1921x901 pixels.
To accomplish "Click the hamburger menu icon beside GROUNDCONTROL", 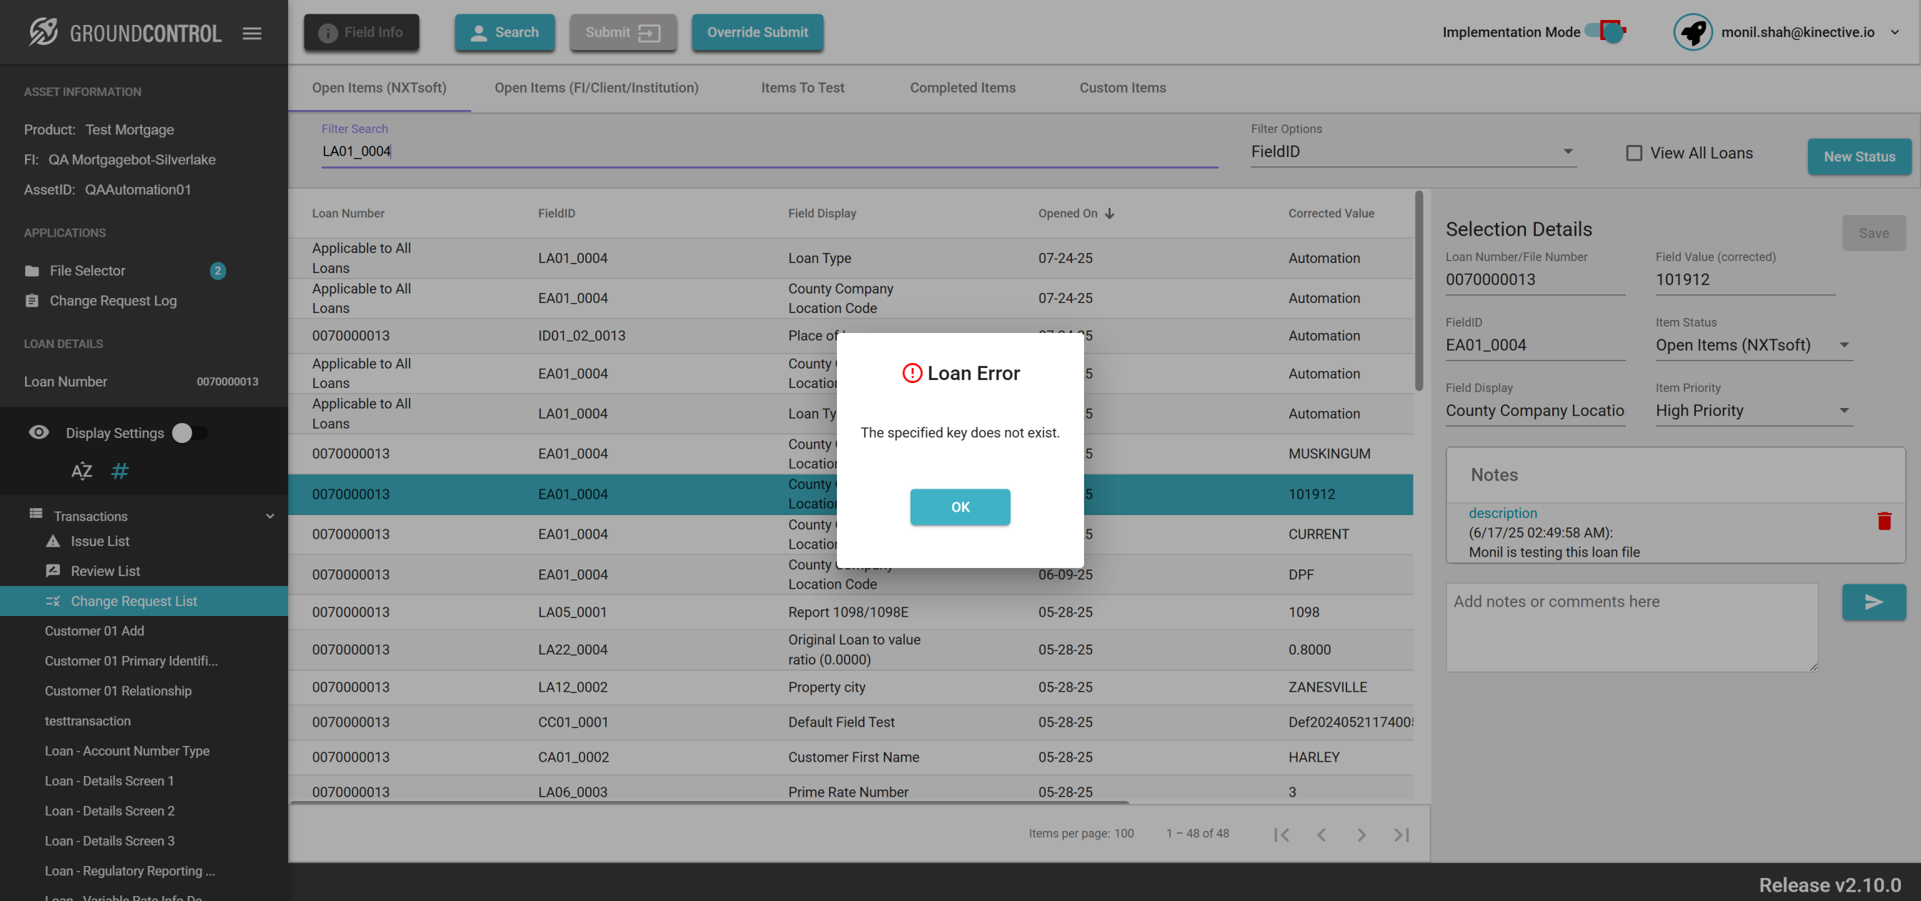I will click(252, 33).
